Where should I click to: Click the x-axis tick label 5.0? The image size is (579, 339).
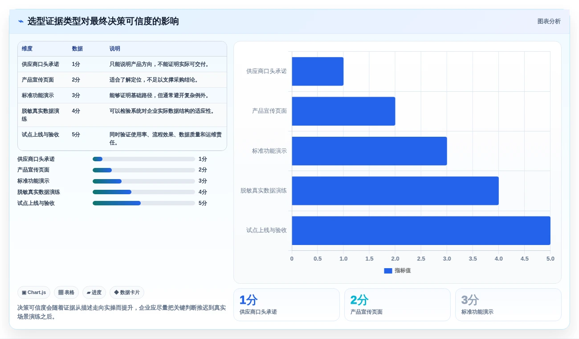click(x=550, y=259)
